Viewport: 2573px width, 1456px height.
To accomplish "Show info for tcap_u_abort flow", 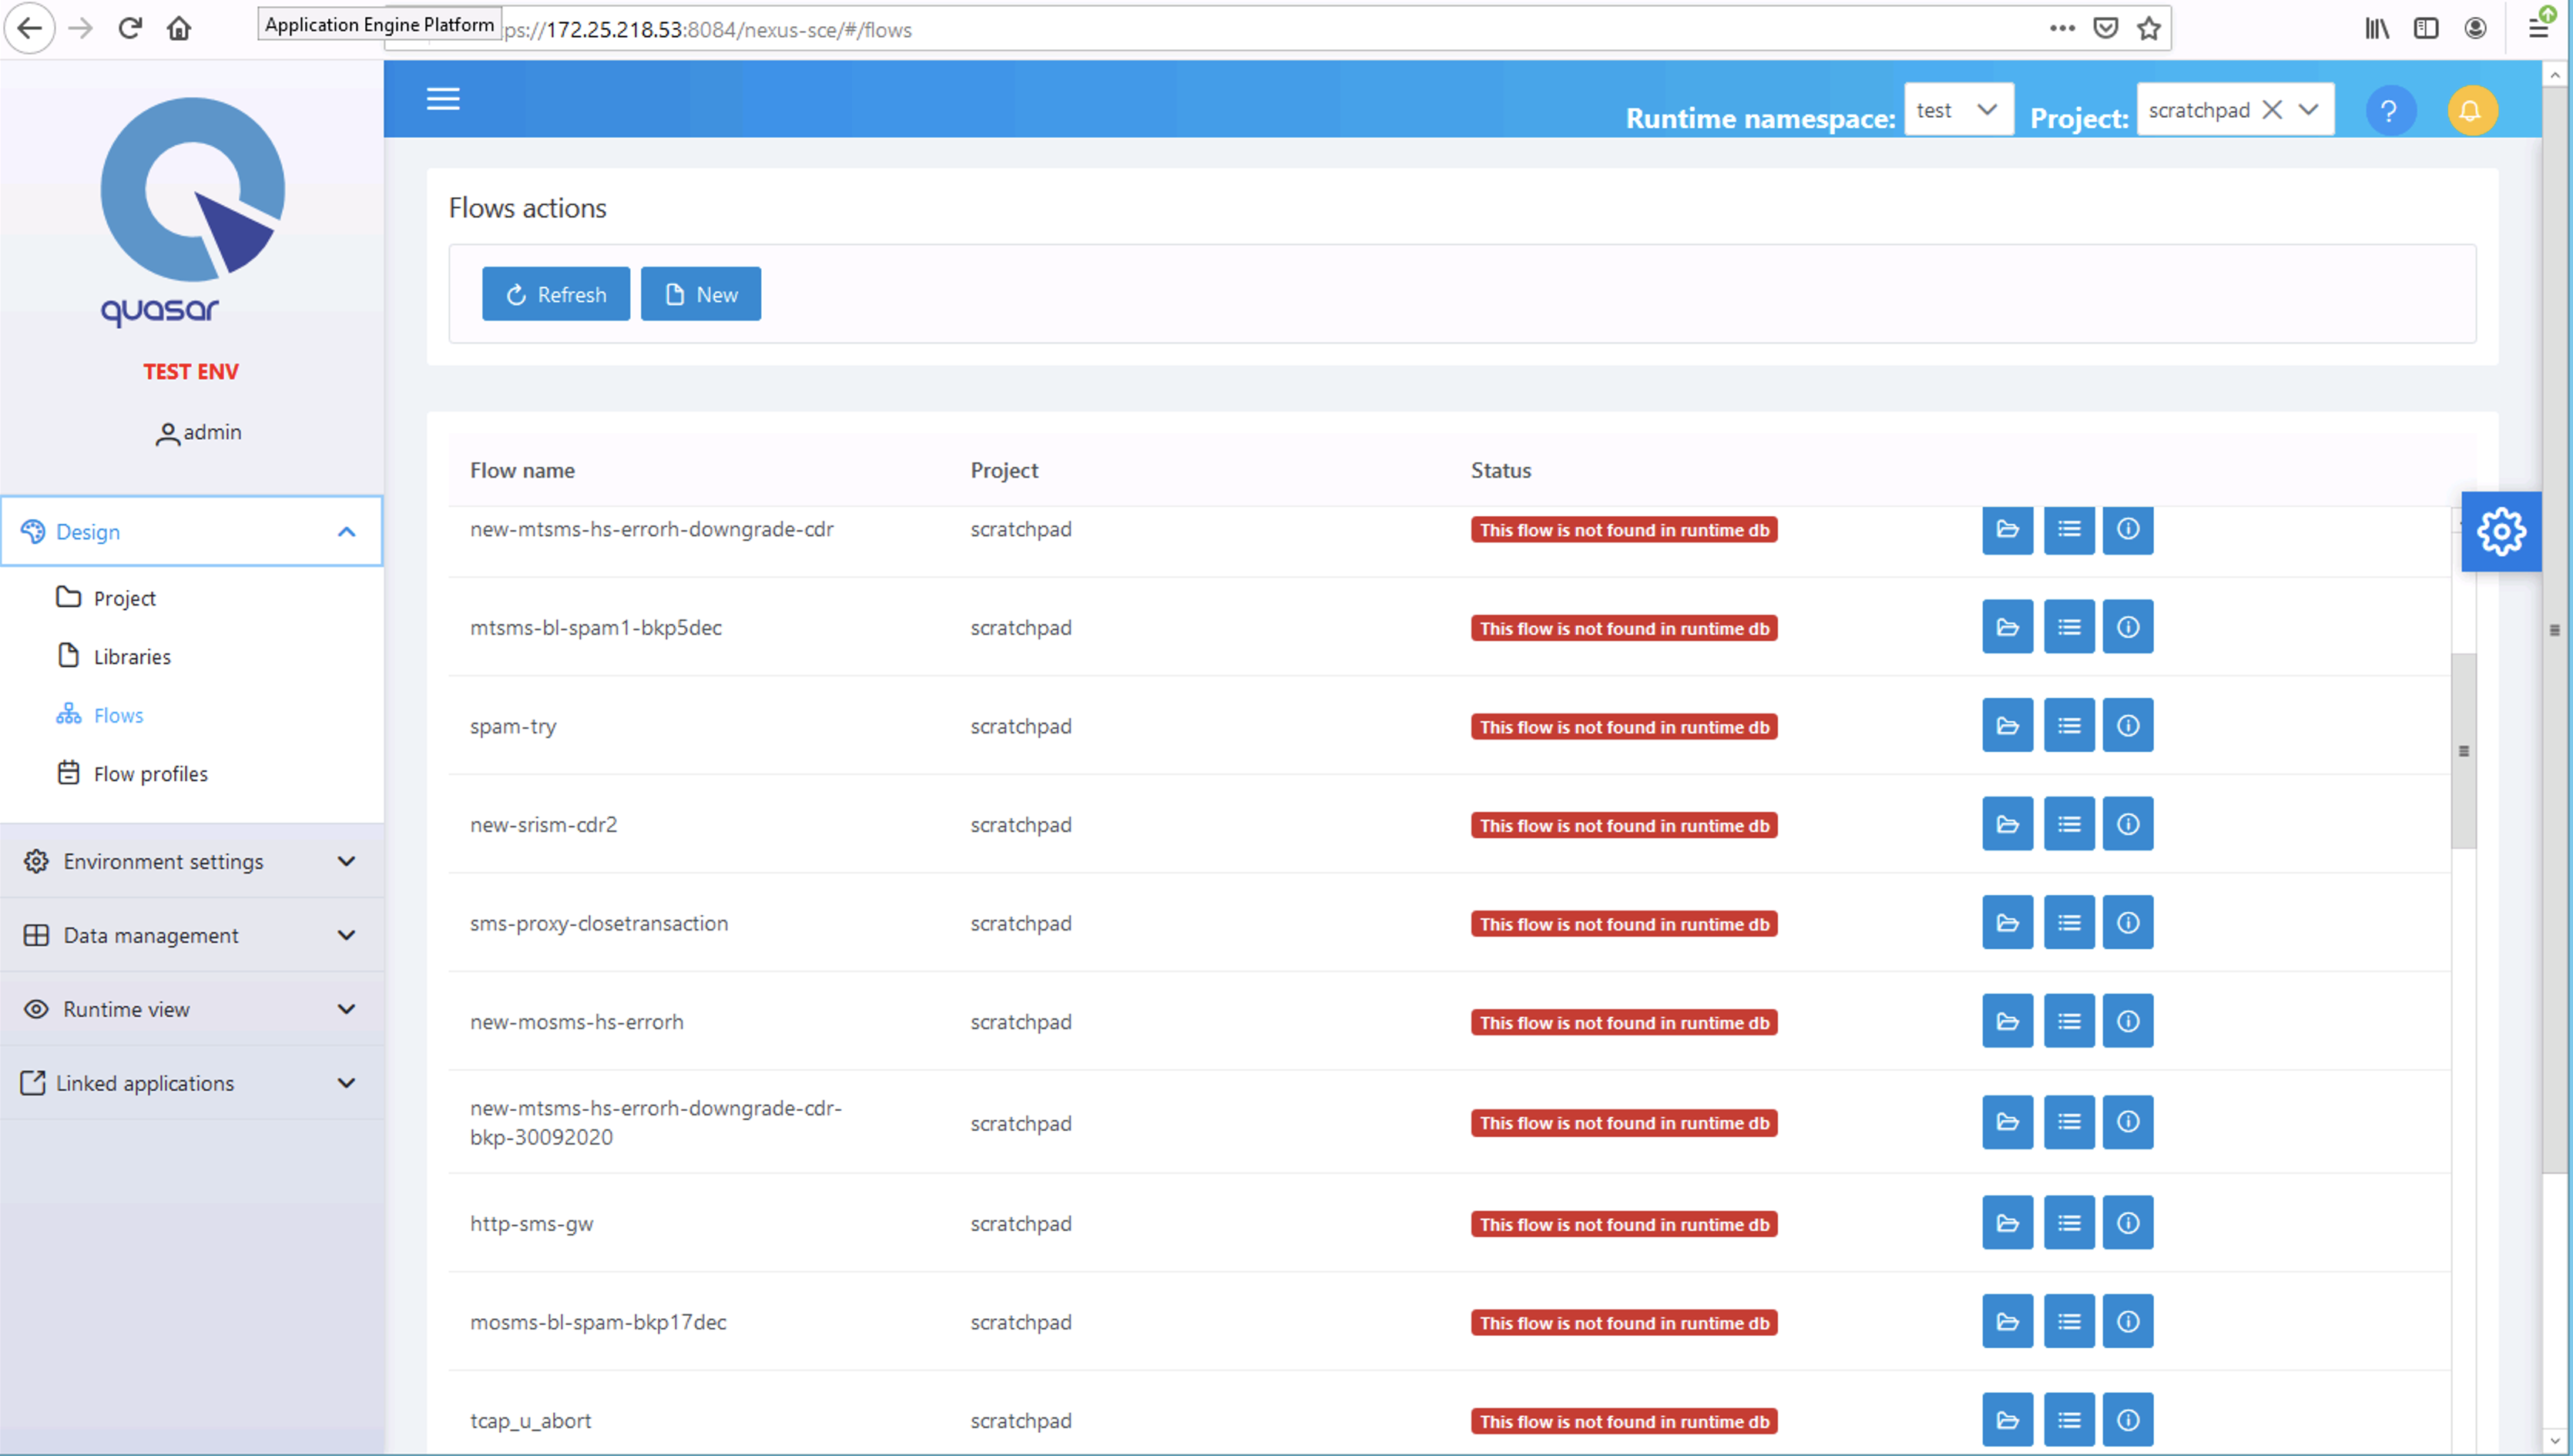I will point(2127,1420).
